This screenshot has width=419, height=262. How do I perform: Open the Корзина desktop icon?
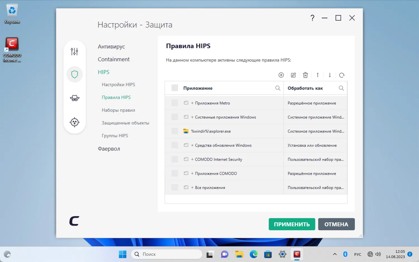tap(12, 14)
